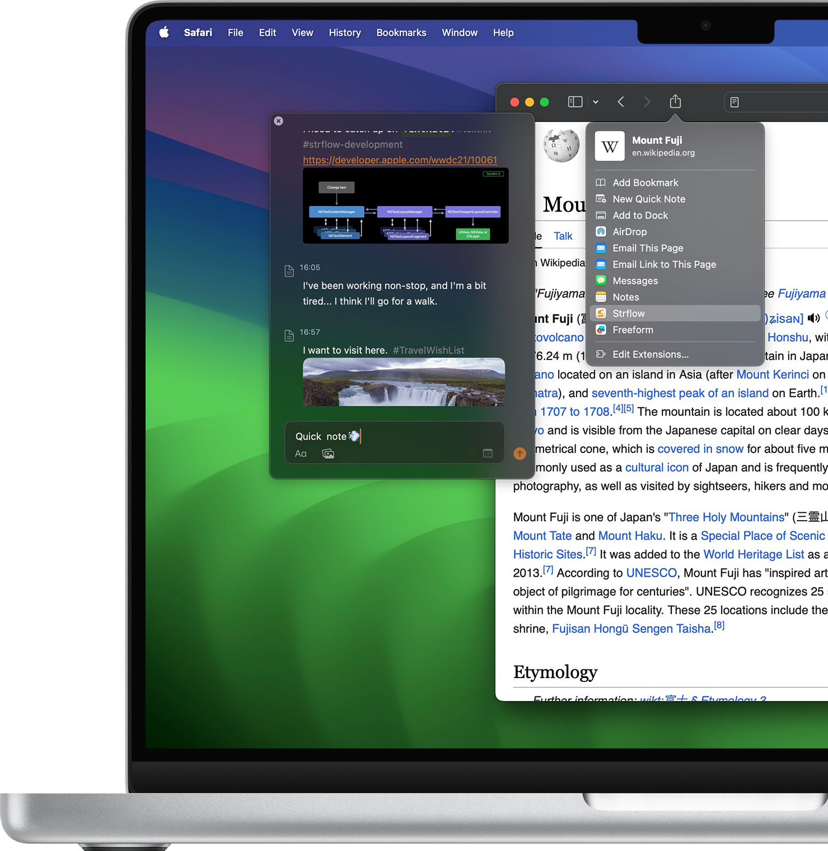
Task: Open the waterfall photo thumbnail
Action: click(x=404, y=382)
